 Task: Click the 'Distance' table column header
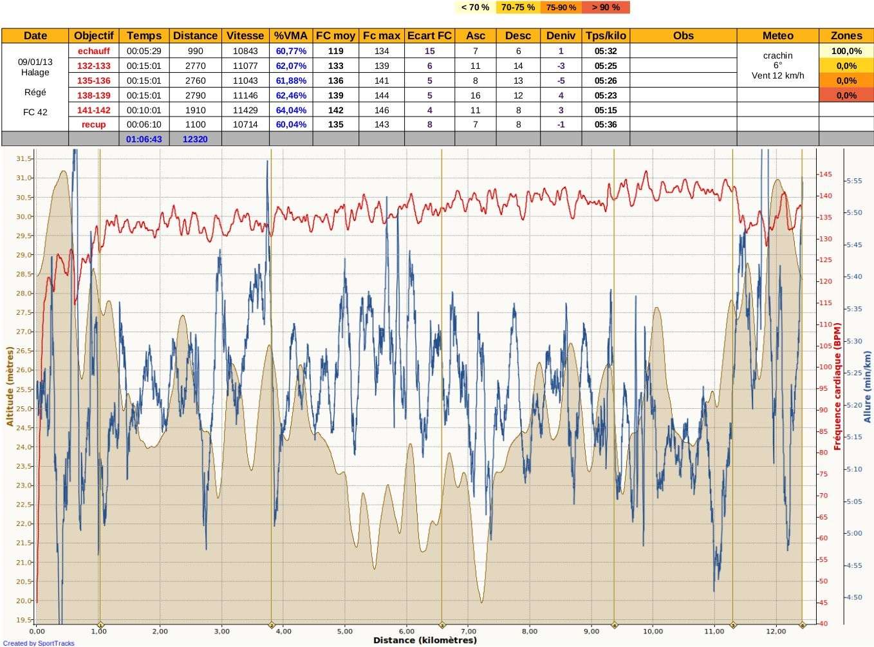(195, 35)
